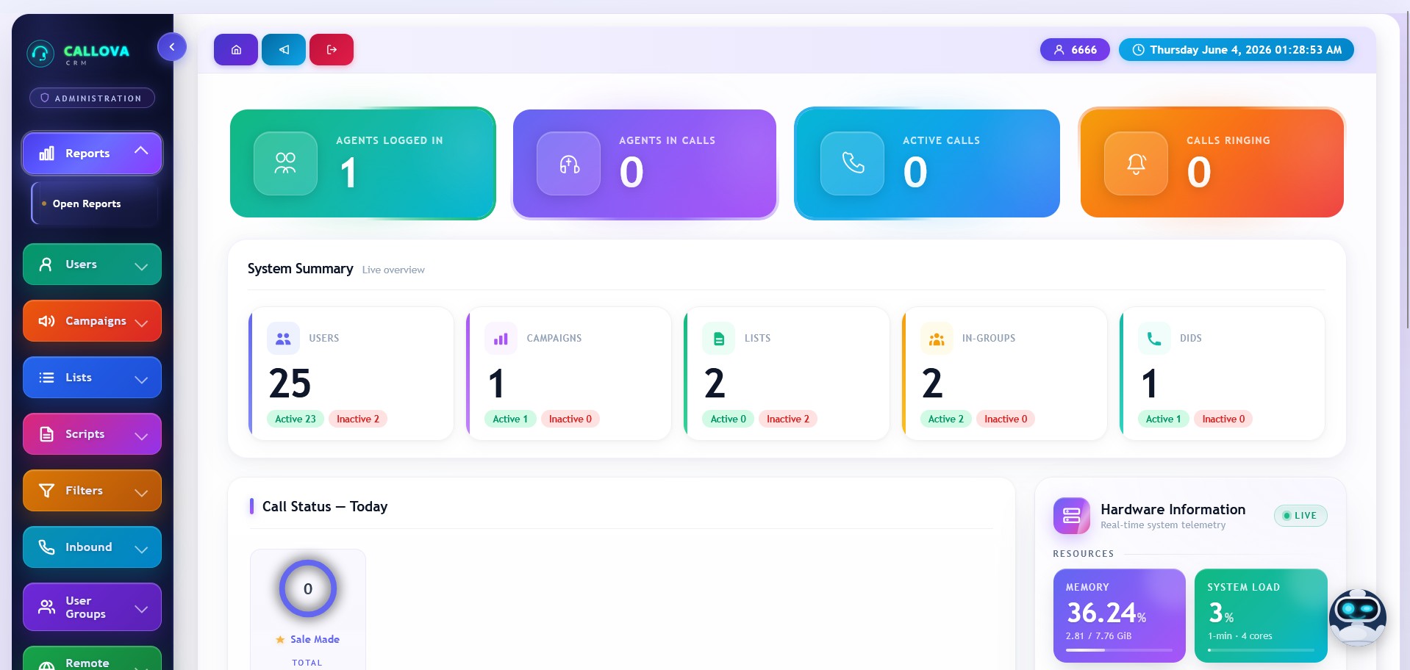
Task: Collapse the sidebar with the arrow button
Action: tap(172, 47)
